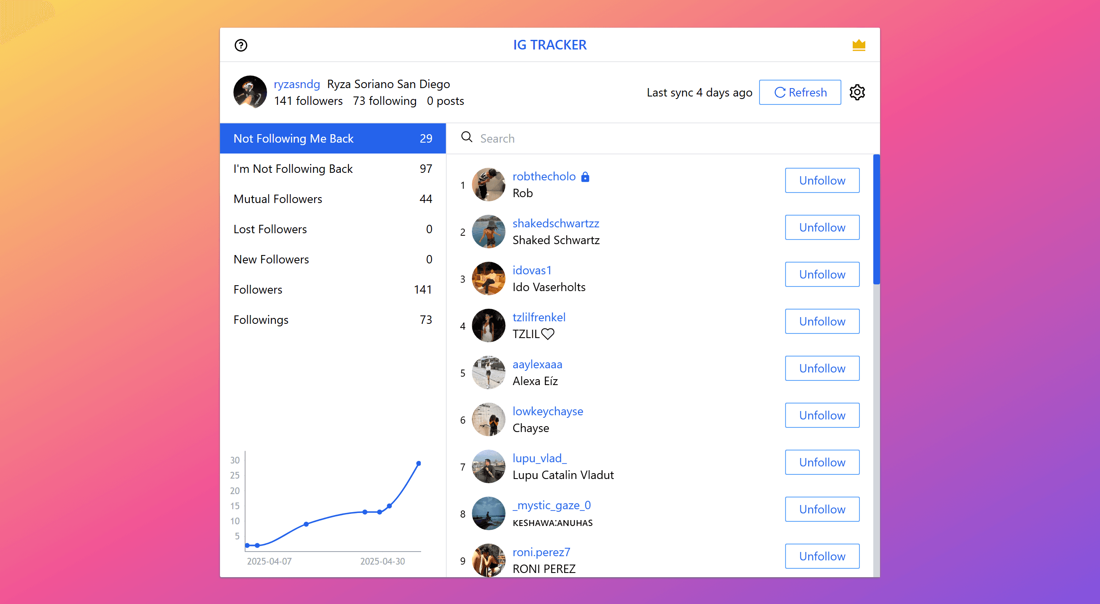Click _mystic_gaze_0's avatar thumbnail
1100x604 pixels.
click(x=489, y=513)
